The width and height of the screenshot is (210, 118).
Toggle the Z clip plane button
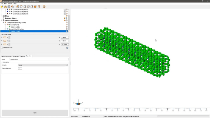(5, 44)
